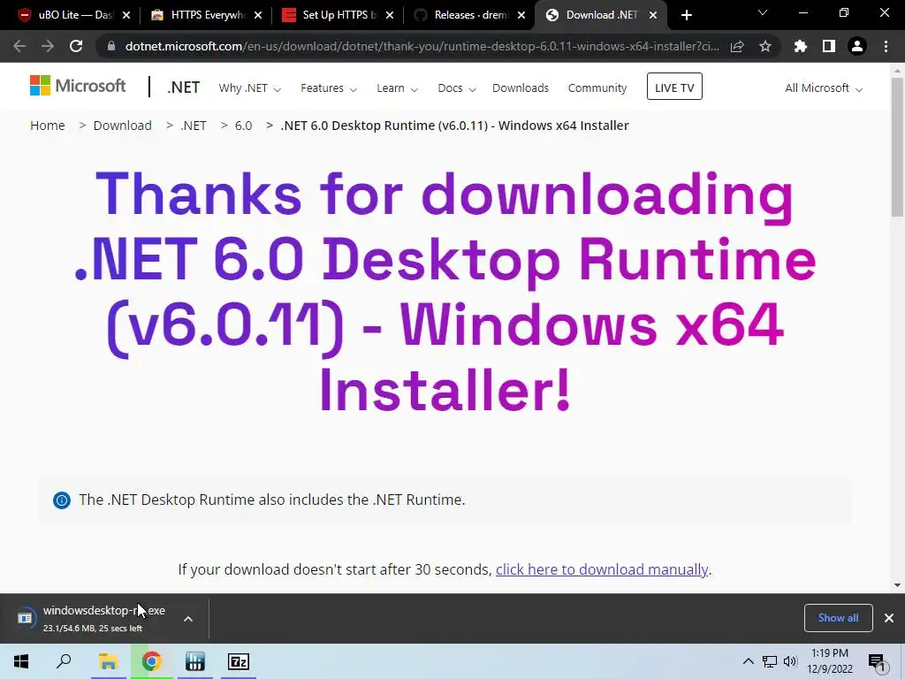Switch to Set Up HTTPS tab
The image size is (905, 679).
click(x=339, y=15)
